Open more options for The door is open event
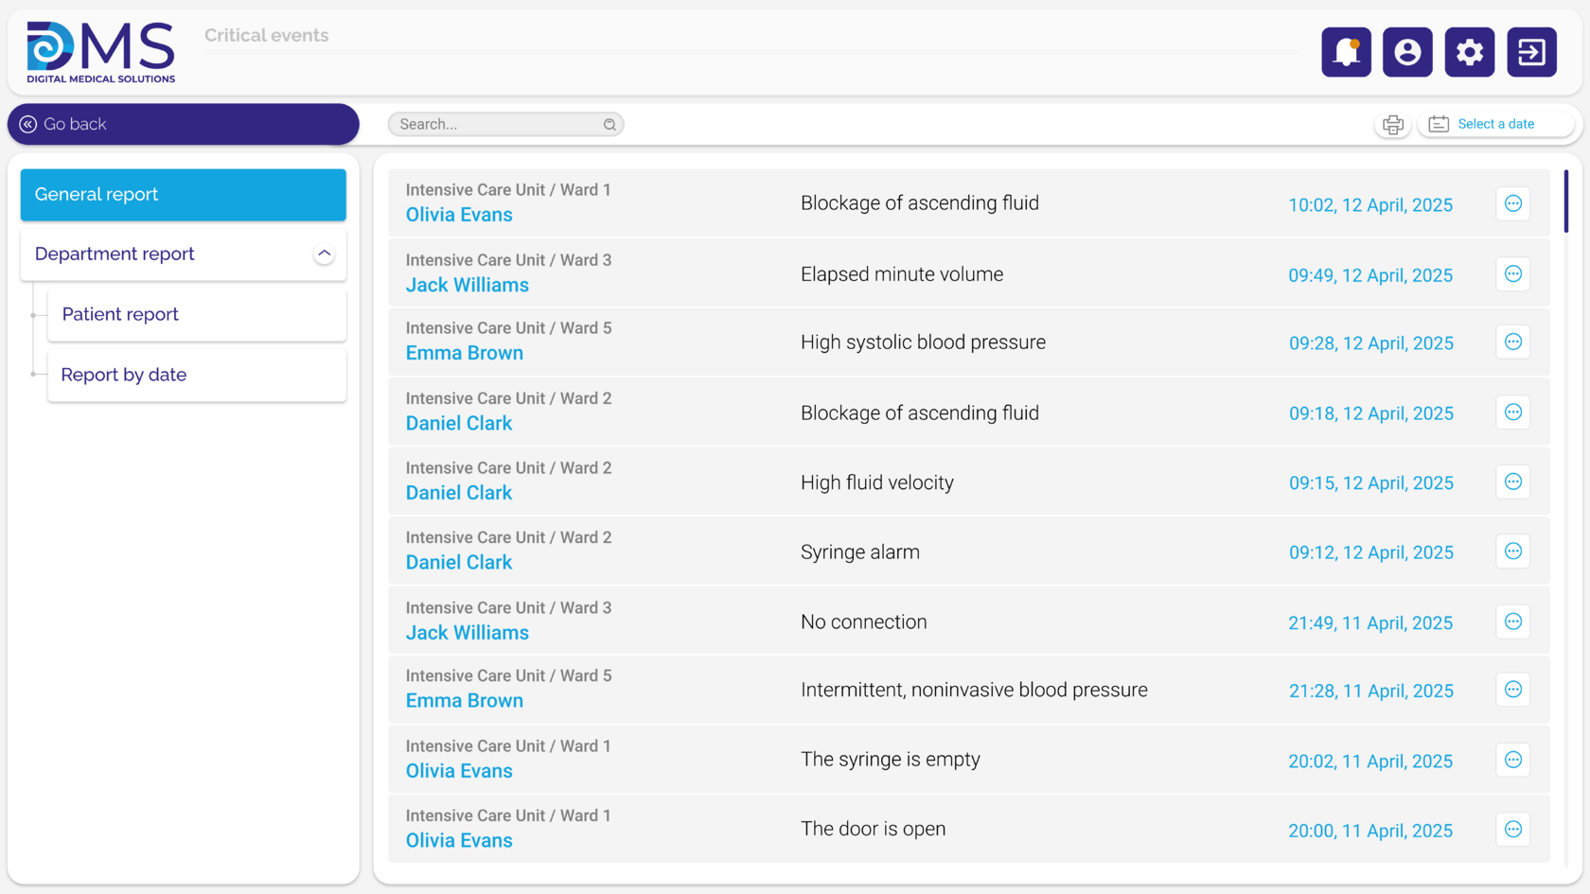This screenshot has height=894, width=1590. click(1513, 830)
